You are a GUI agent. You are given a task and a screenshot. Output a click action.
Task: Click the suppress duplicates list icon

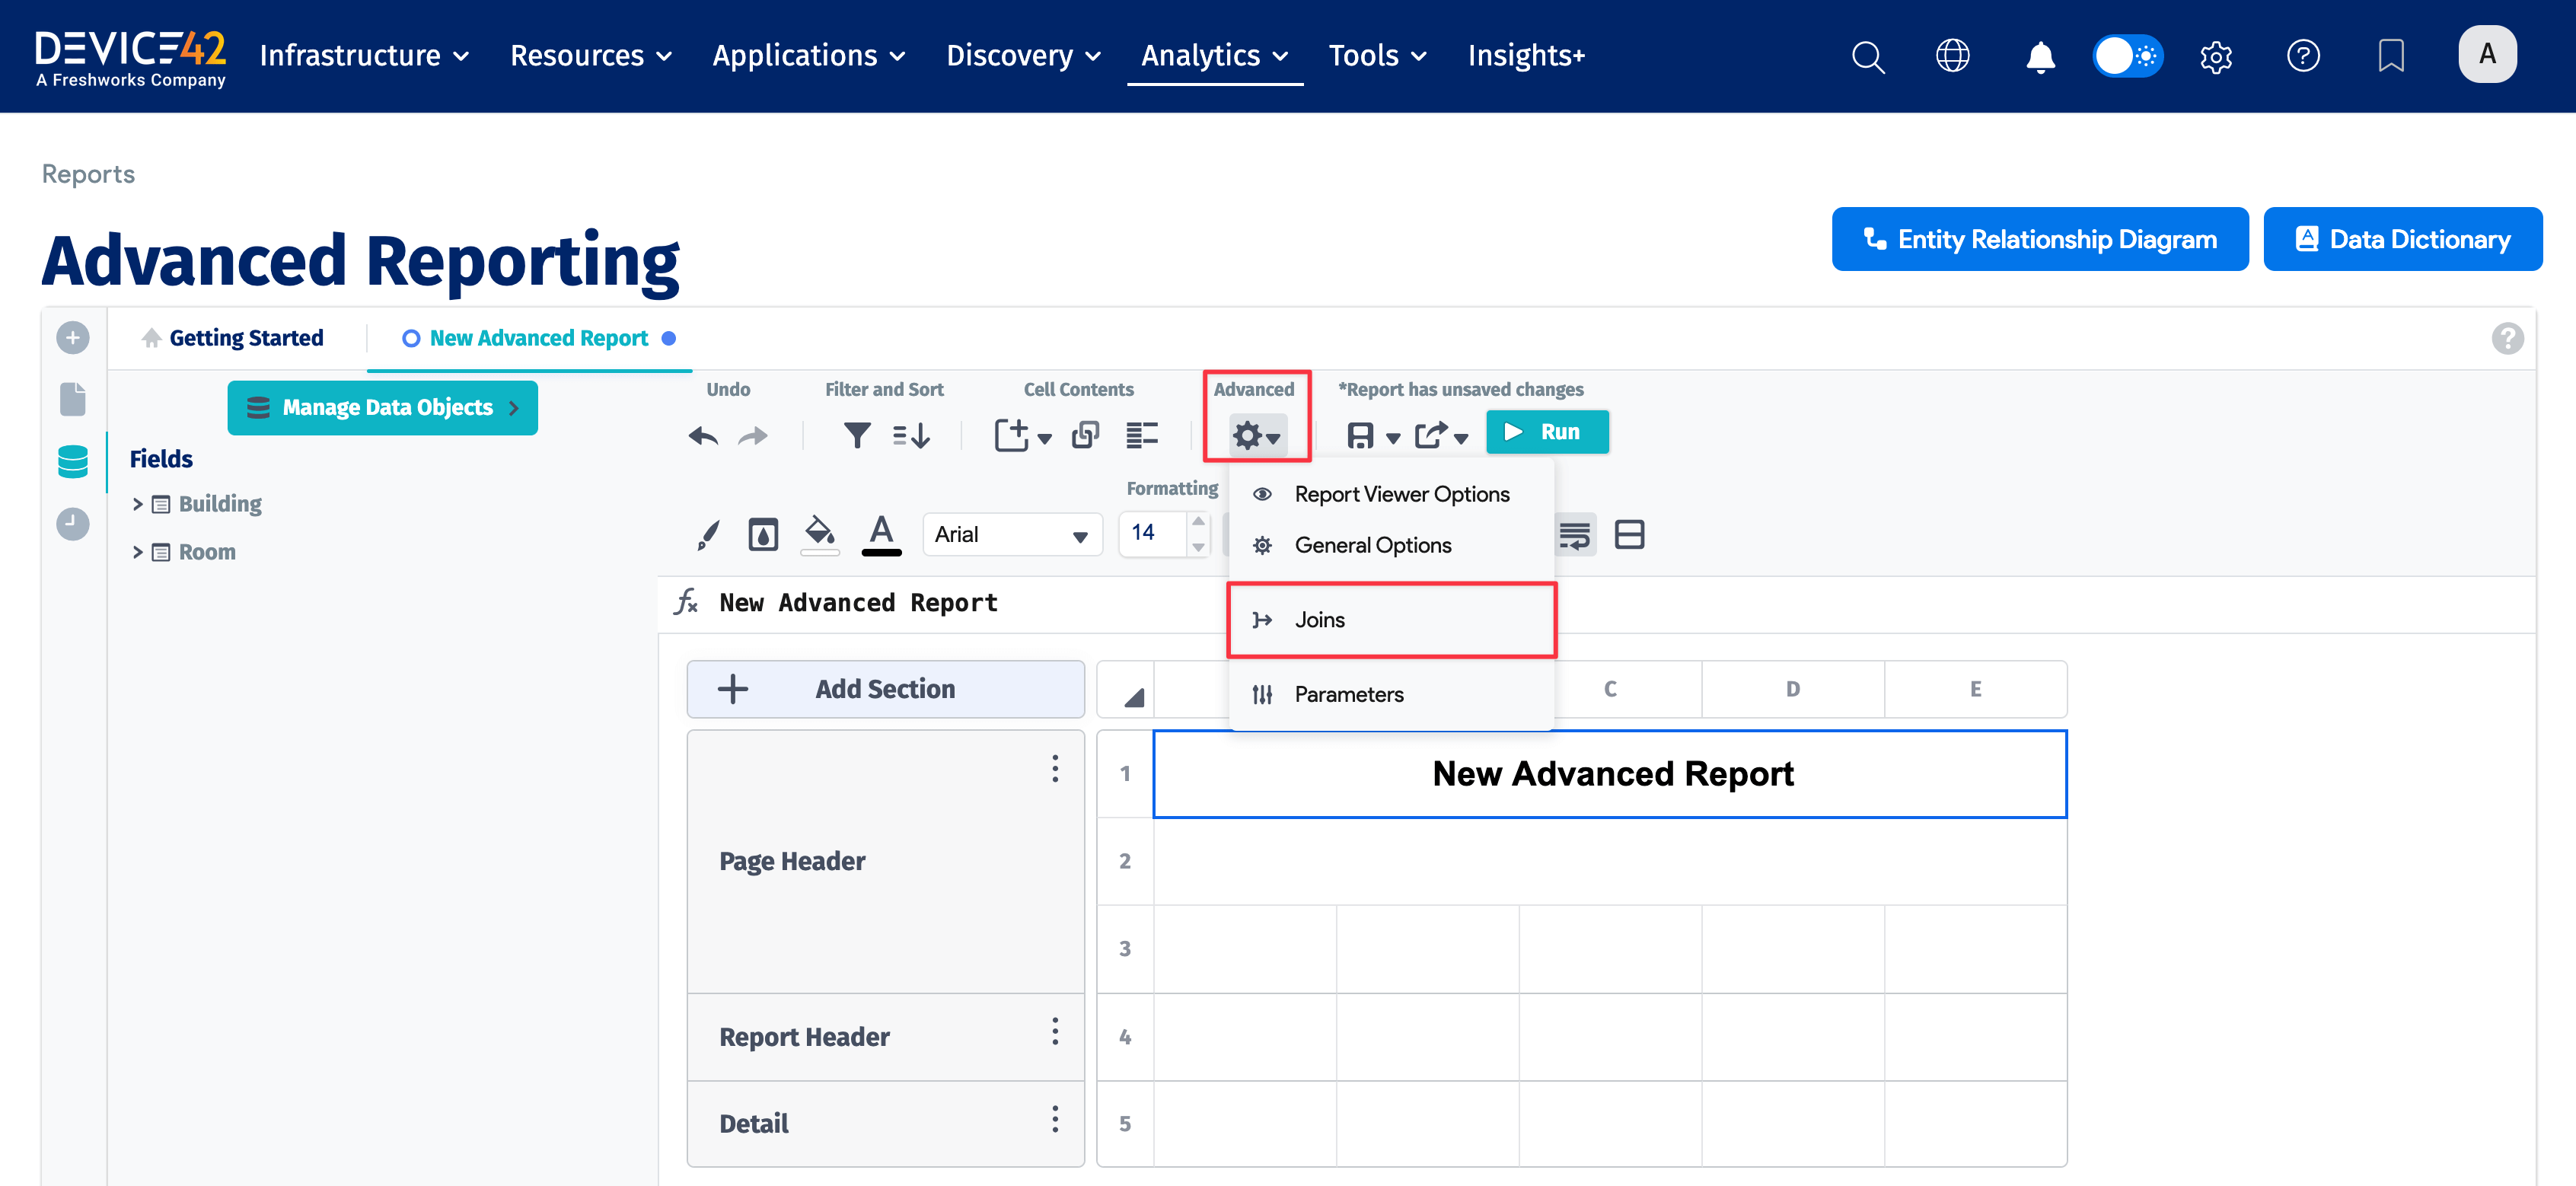(x=1142, y=435)
